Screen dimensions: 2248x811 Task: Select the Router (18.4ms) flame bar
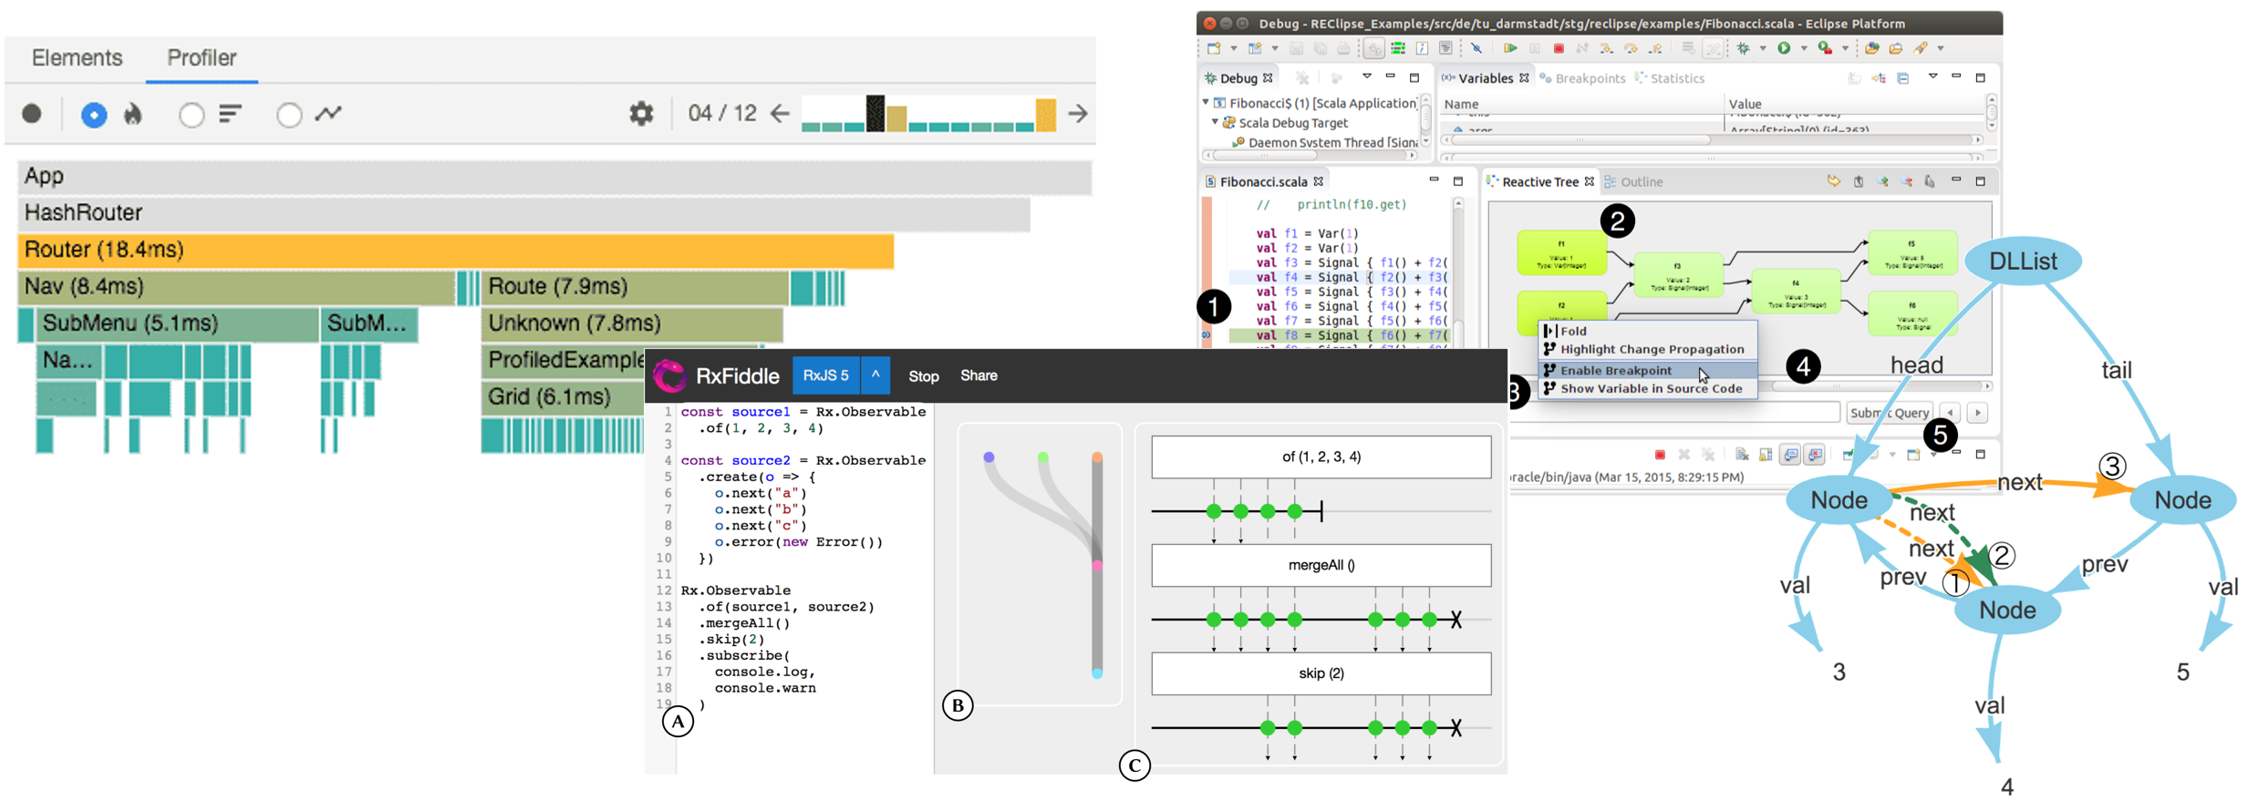(x=455, y=250)
